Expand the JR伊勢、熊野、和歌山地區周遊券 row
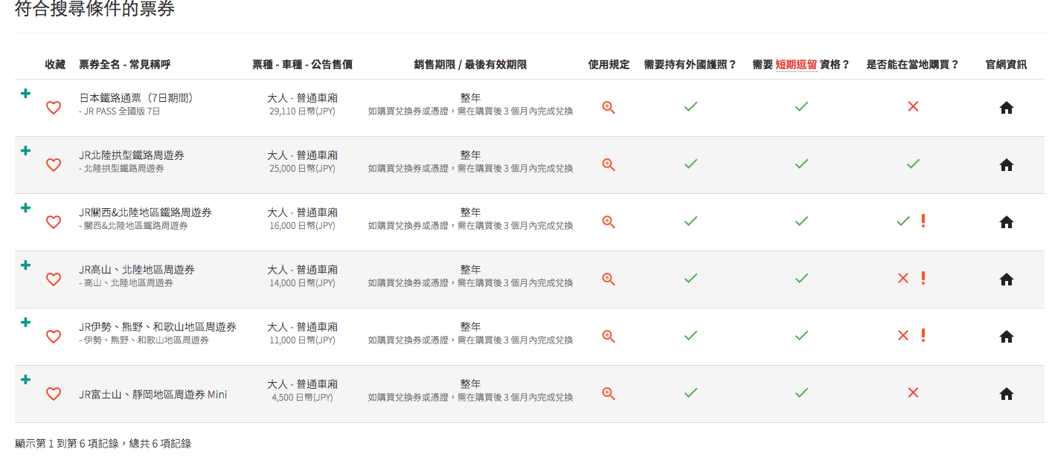Viewport: 1052px width, 472px height. click(25, 323)
